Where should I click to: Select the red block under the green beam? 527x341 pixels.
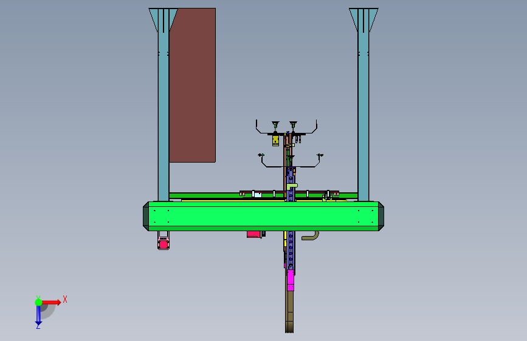[254, 234]
